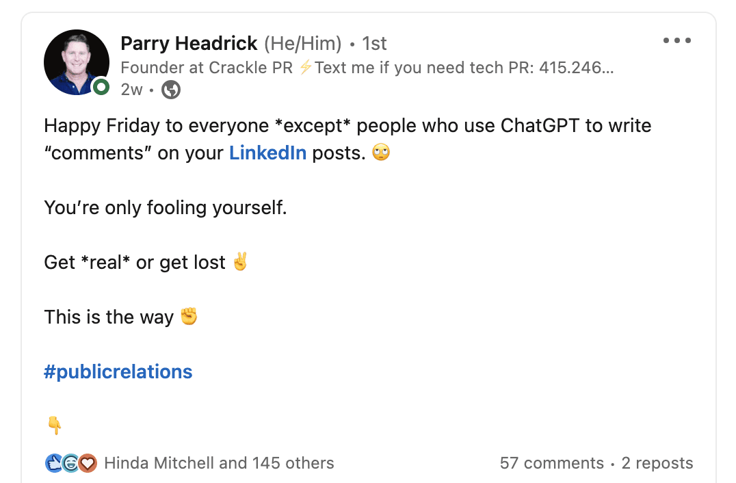The height and width of the screenshot is (483, 736).
Task: View the 2 reposts
Action: click(x=657, y=463)
